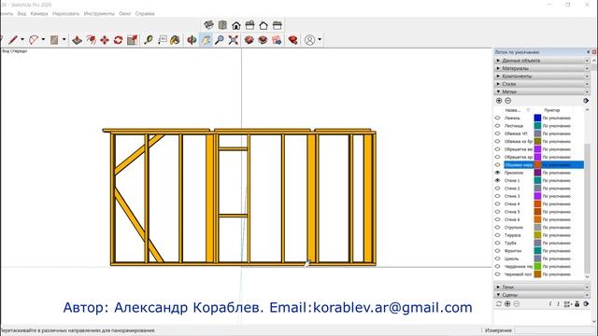Open the Shapes tool dropdown arrow
The image size is (598, 336).
point(64,39)
